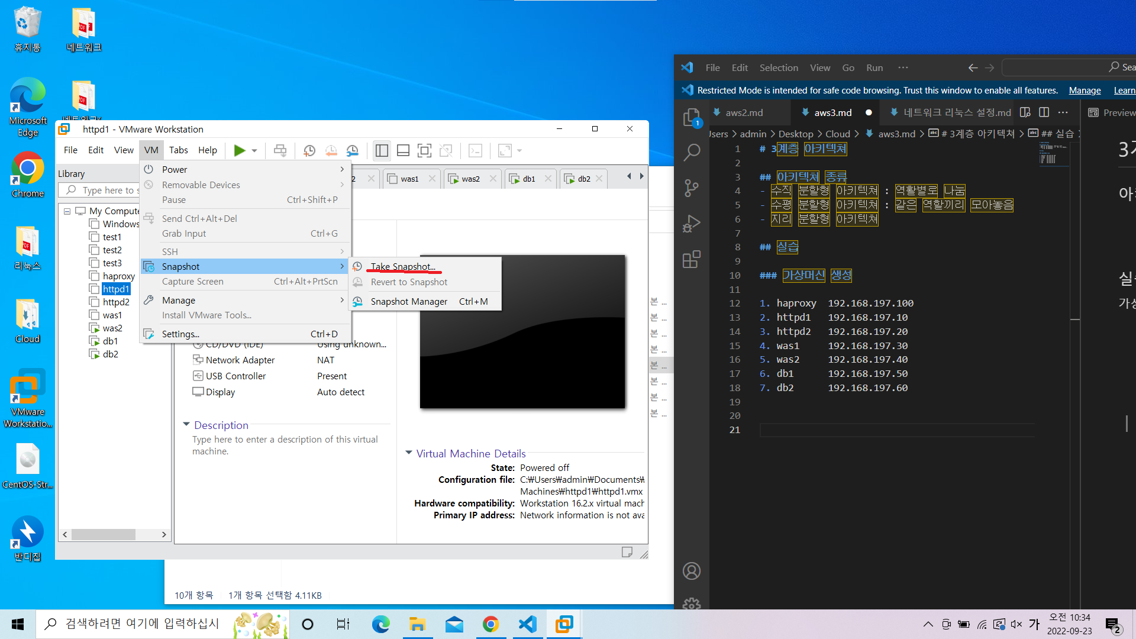Choose Settings in VM menu
The height and width of the screenshot is (639, 1136).
coord(245,334)
